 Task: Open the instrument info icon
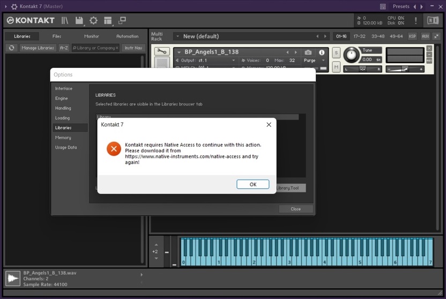[322, 52]
